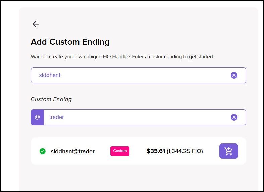This screenshot has width=264, height=192.
Task: Clear the siddhant username field
Action: coord(234,75)
